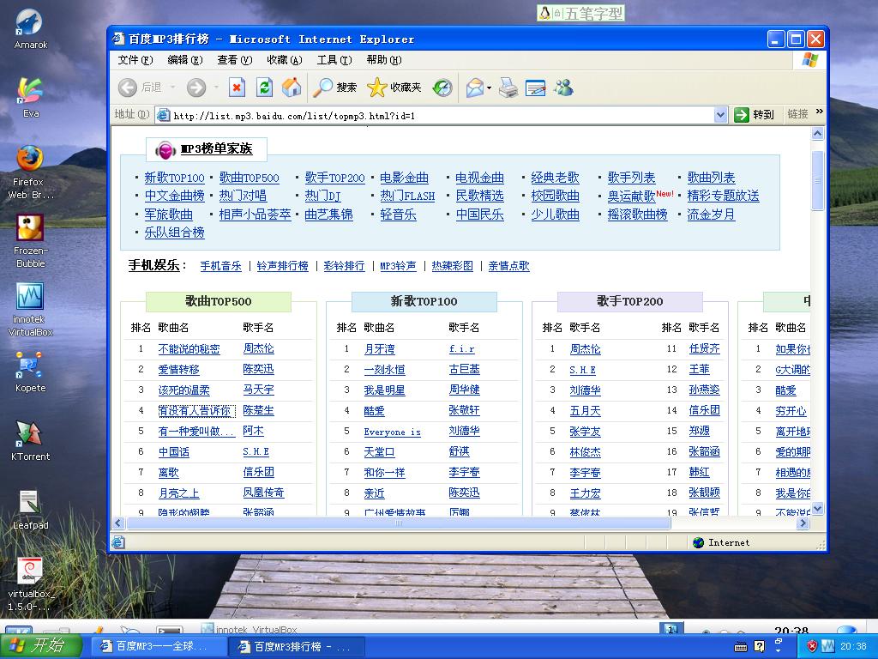Open the 热辣彩图 link
The image size is (878, 659).
[452, 266]
